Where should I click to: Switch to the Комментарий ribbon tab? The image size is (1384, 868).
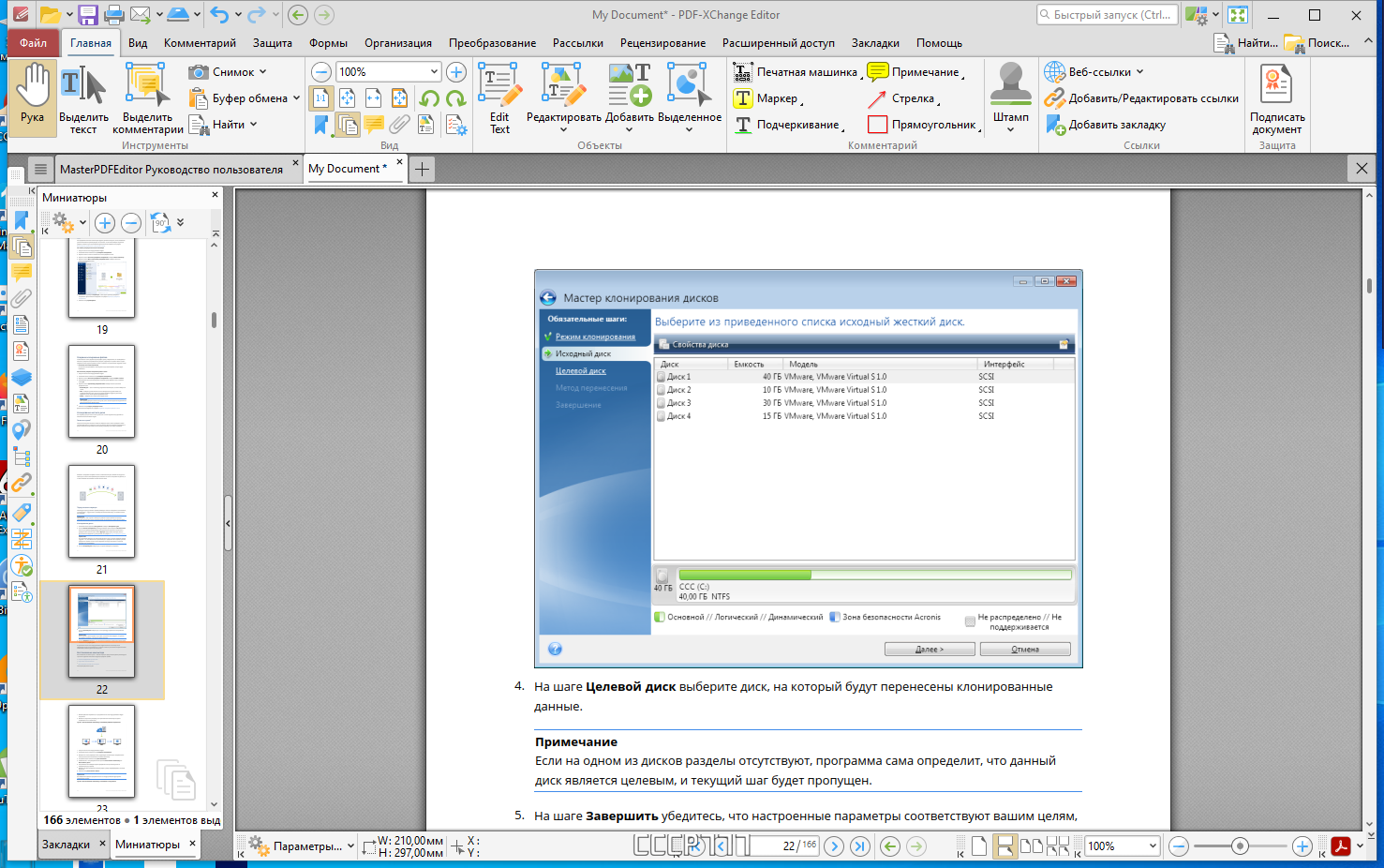coord(200,43)
